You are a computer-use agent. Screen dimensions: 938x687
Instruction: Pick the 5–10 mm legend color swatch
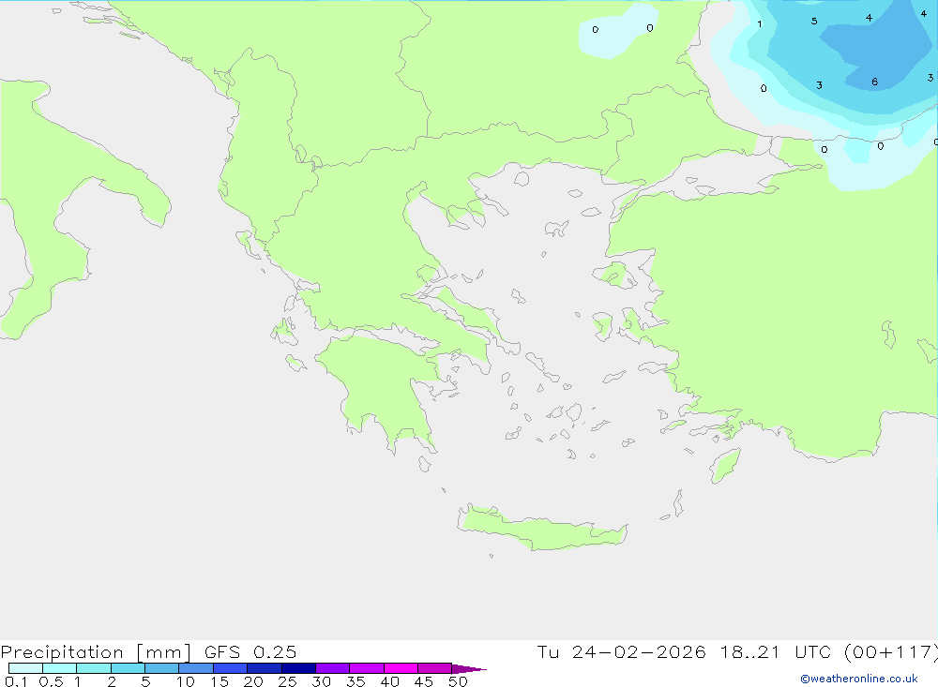tap(162, 668)
